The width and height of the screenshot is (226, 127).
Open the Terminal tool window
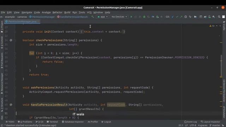[x=52, y=122]
